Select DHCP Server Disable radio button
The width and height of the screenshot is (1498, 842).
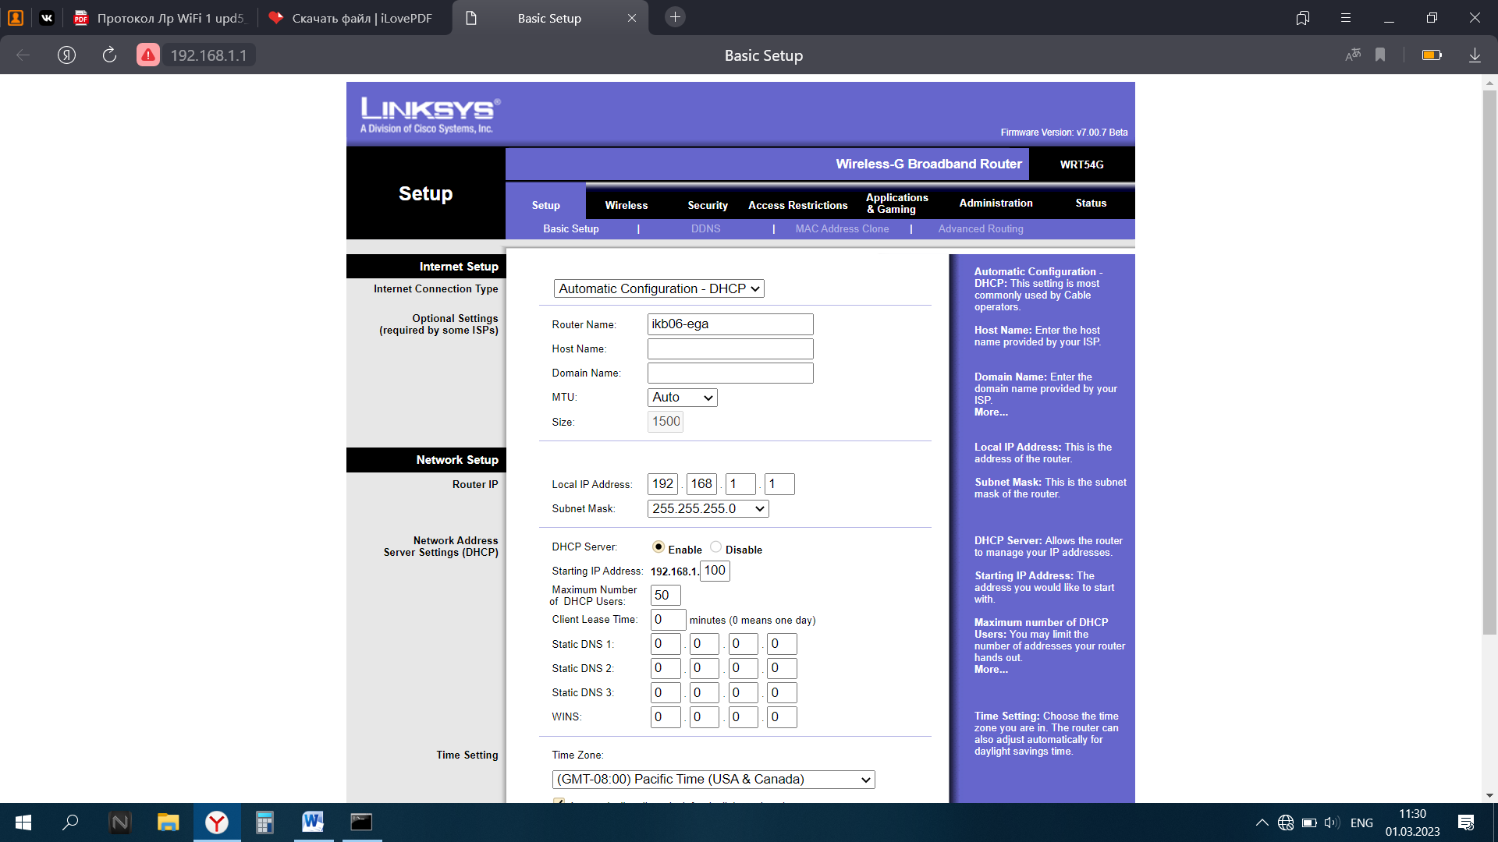[715, 547]
